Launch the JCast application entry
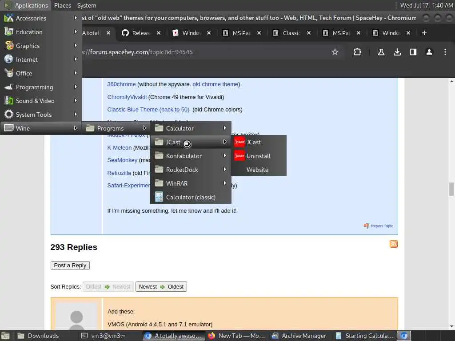Viewport: 455px width, 341px height. point(259,142)
